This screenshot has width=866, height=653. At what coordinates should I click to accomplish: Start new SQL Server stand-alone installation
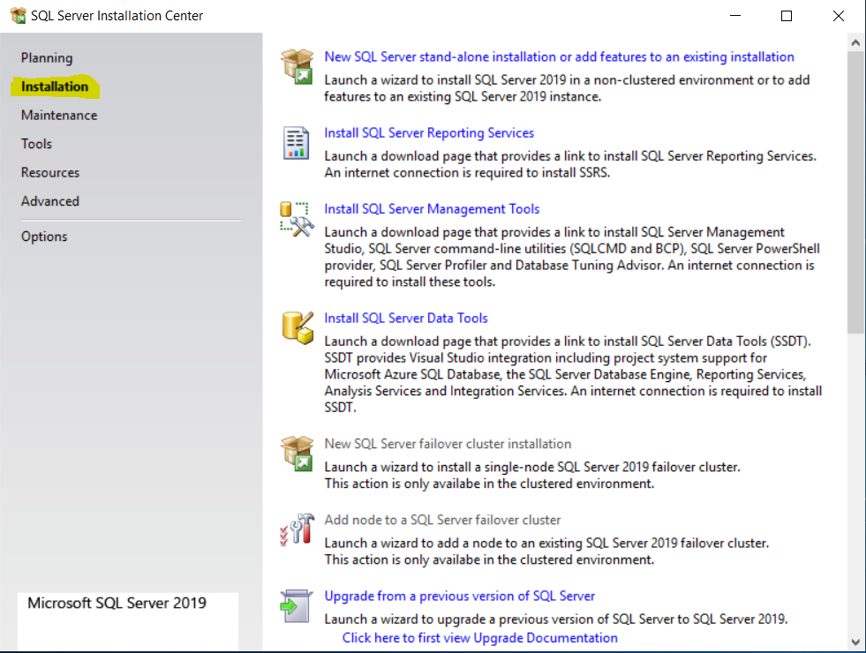(x=559, y=56)
